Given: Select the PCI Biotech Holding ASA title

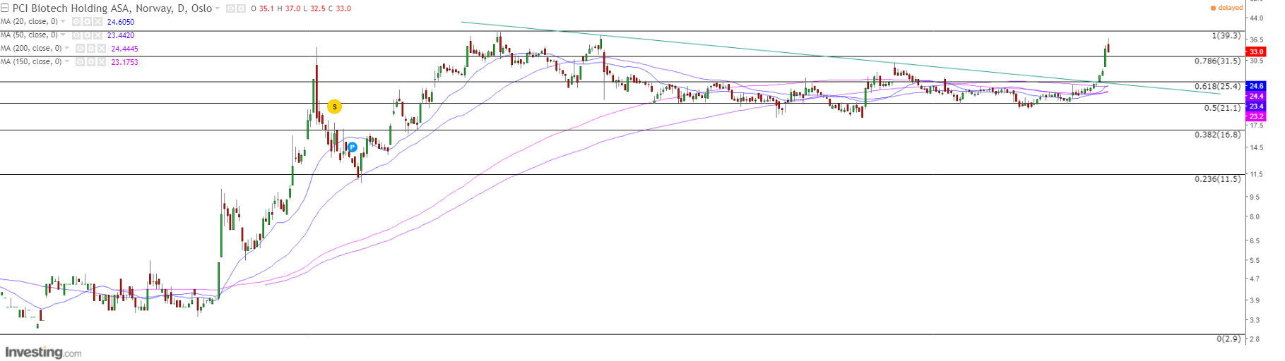Looking at the screenshot, I should point(112,8).
